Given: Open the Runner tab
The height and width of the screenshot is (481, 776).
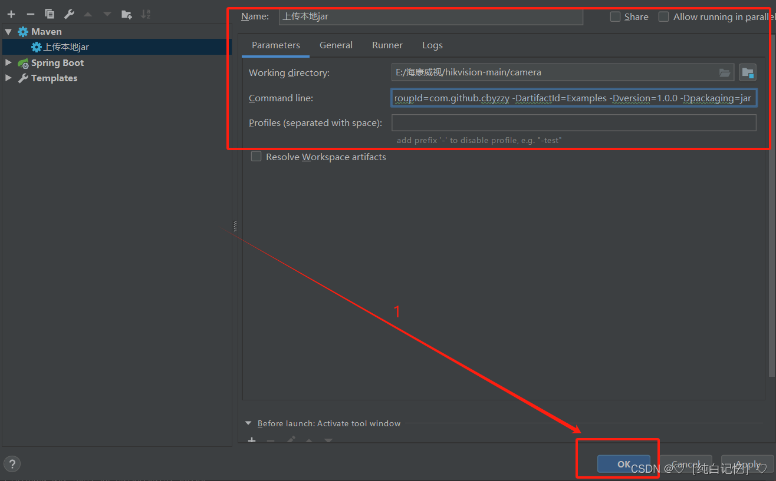Looking at the screenshot, I should [x=387, y=45].
